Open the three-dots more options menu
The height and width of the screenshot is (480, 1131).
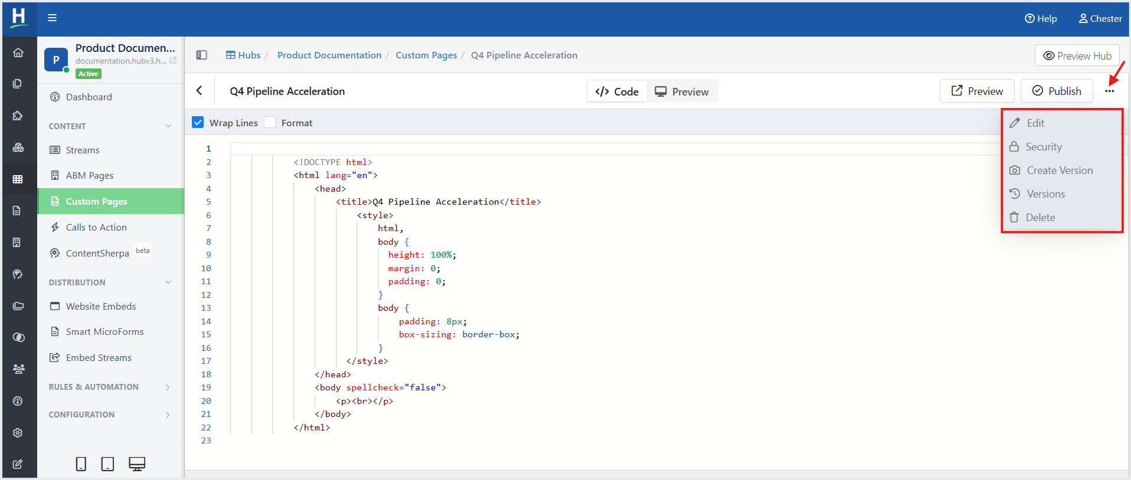[1110, 91]
